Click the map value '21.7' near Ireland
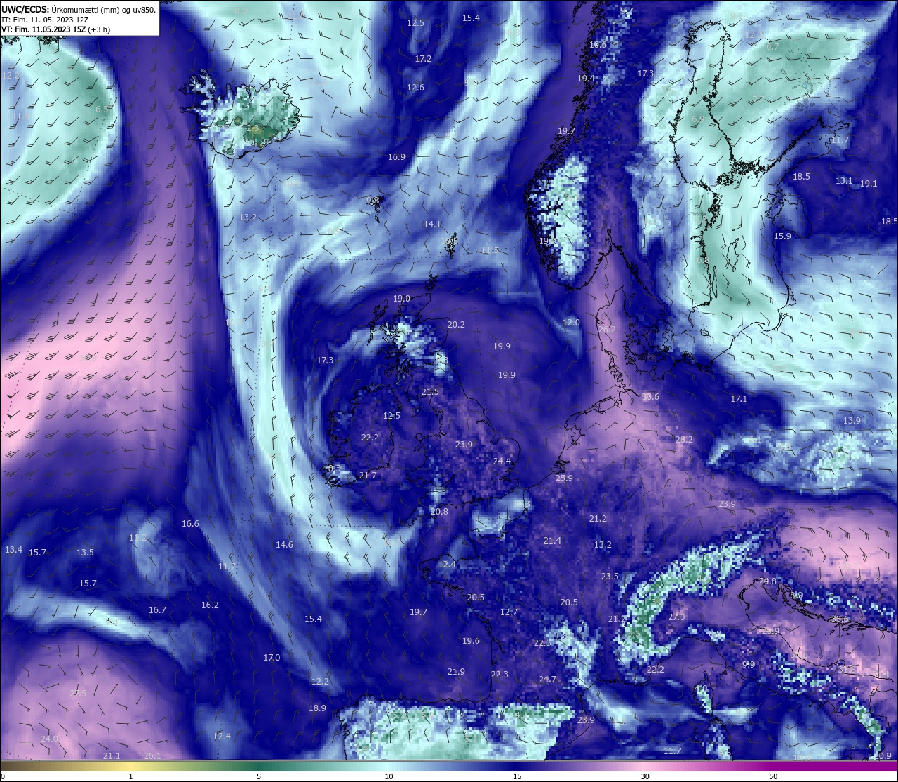Image resolution: width=898 pixels, height=782 pixels. click(x=368, y=476)
